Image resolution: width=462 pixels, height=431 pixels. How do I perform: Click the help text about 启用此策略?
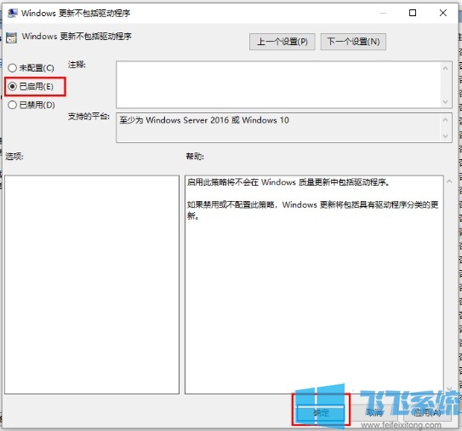[288, 182]
